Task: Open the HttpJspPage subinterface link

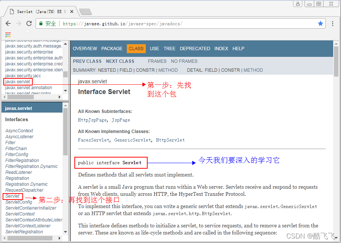Action: pos(92,120)
